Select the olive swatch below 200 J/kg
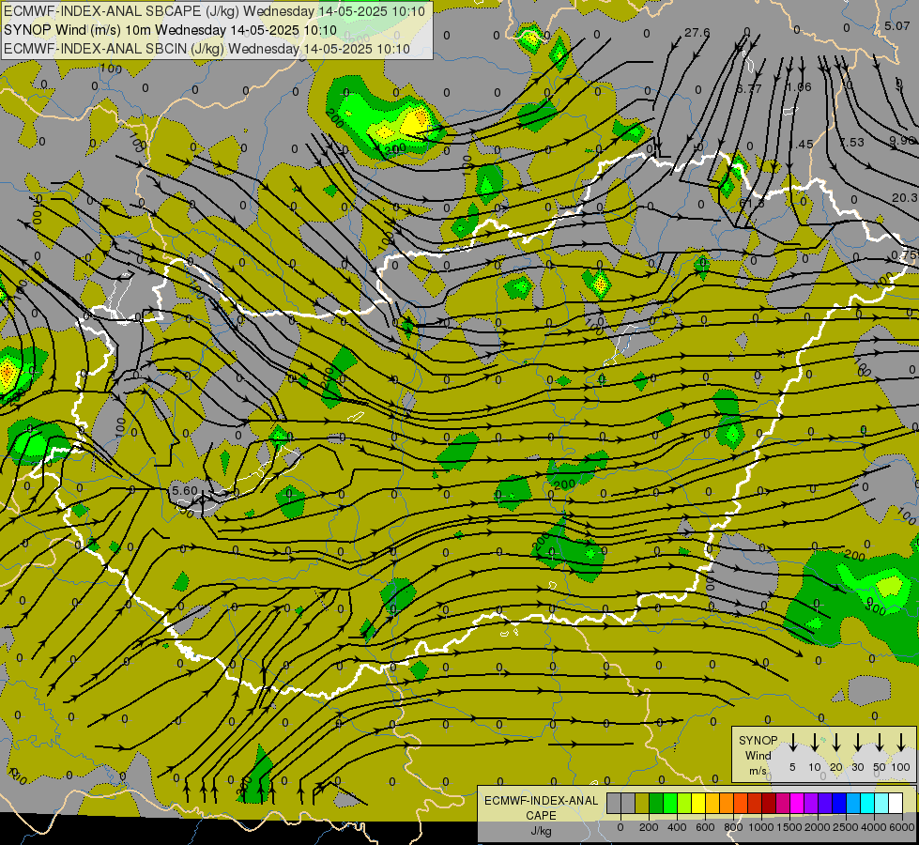The image size is (919, 845). [642, 804]
